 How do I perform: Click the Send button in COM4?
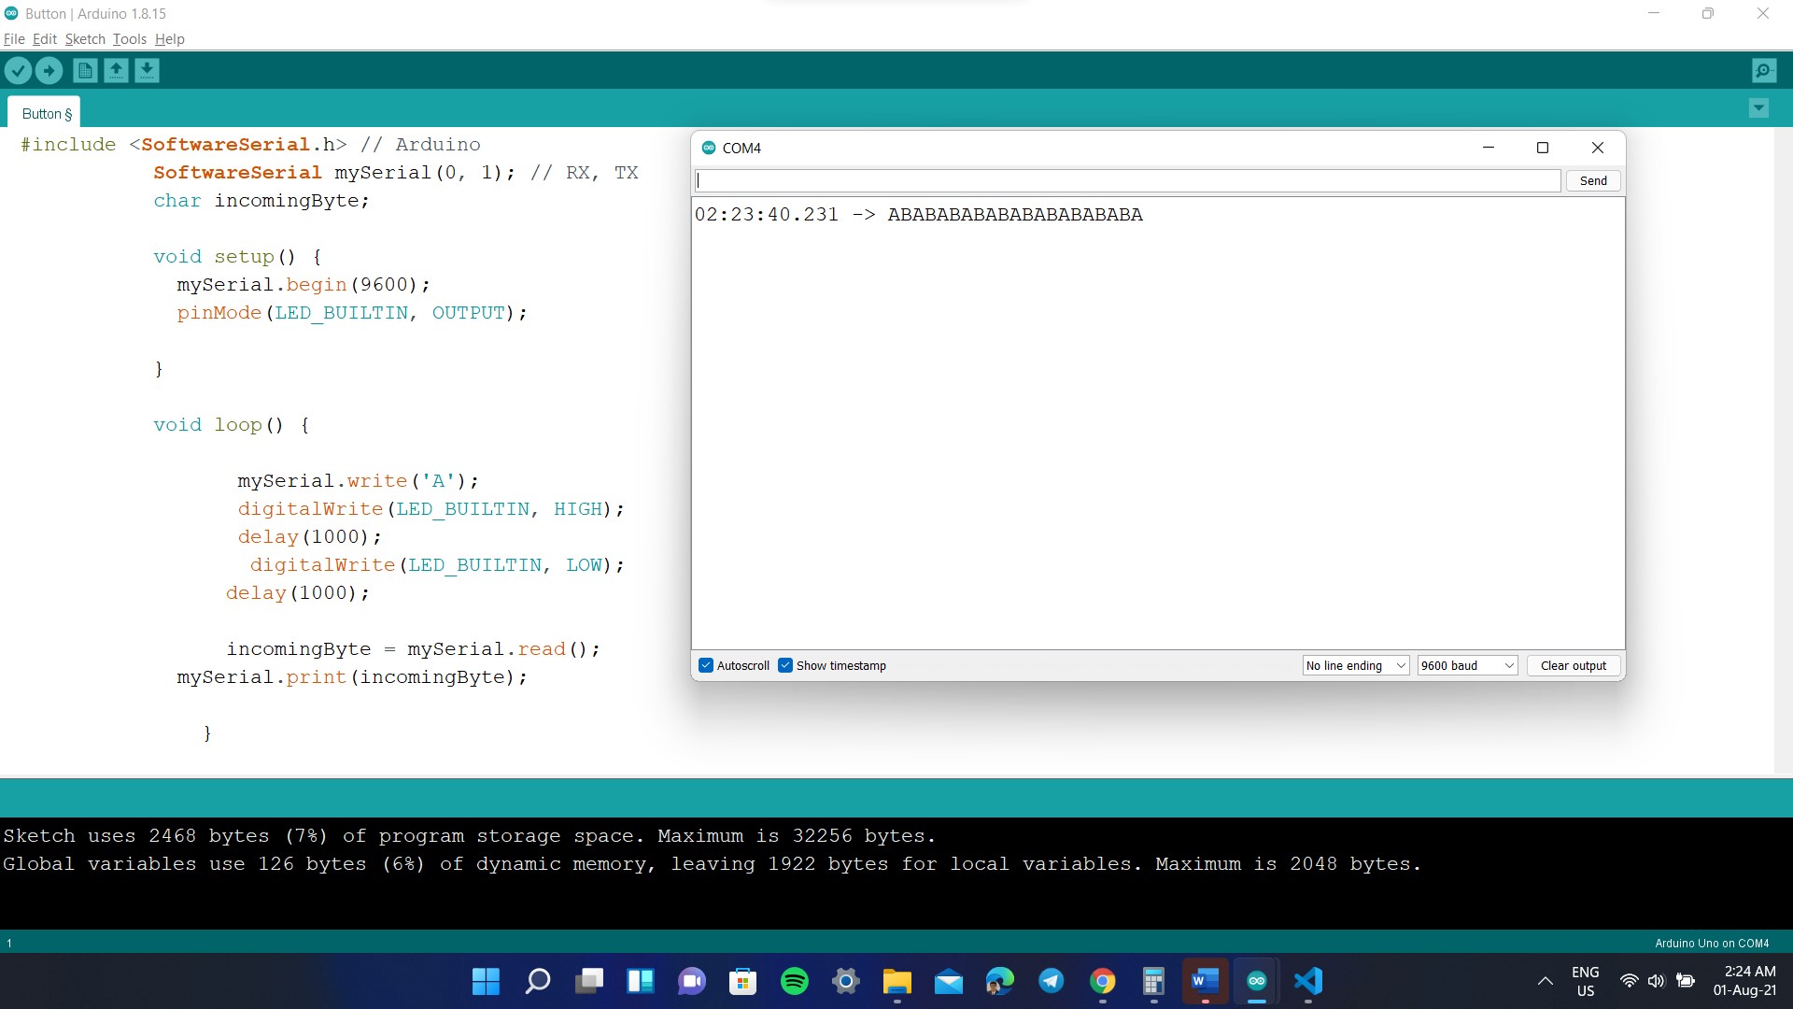(x=1593, y=180)
